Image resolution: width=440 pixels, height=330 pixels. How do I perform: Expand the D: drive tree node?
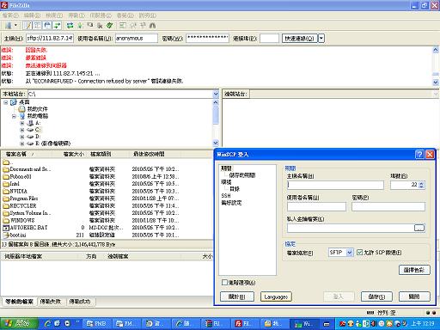pos(22,137)
